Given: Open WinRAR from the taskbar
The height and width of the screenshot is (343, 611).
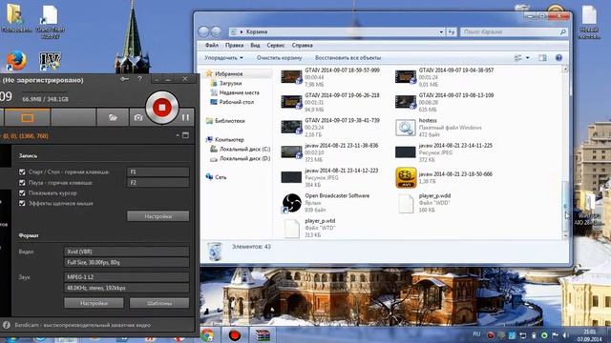Looking at the screenshot, I should pyautogui.click(x=263, y=334).
